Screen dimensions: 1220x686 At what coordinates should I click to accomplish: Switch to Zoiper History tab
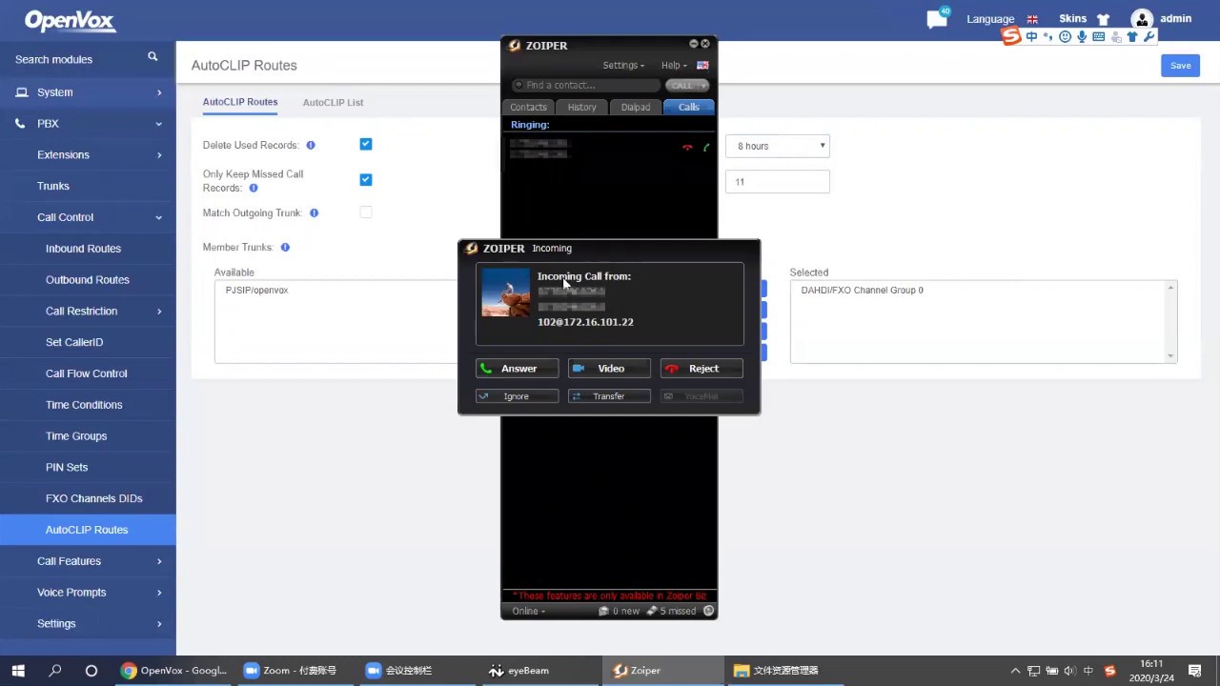pos(581,107)
